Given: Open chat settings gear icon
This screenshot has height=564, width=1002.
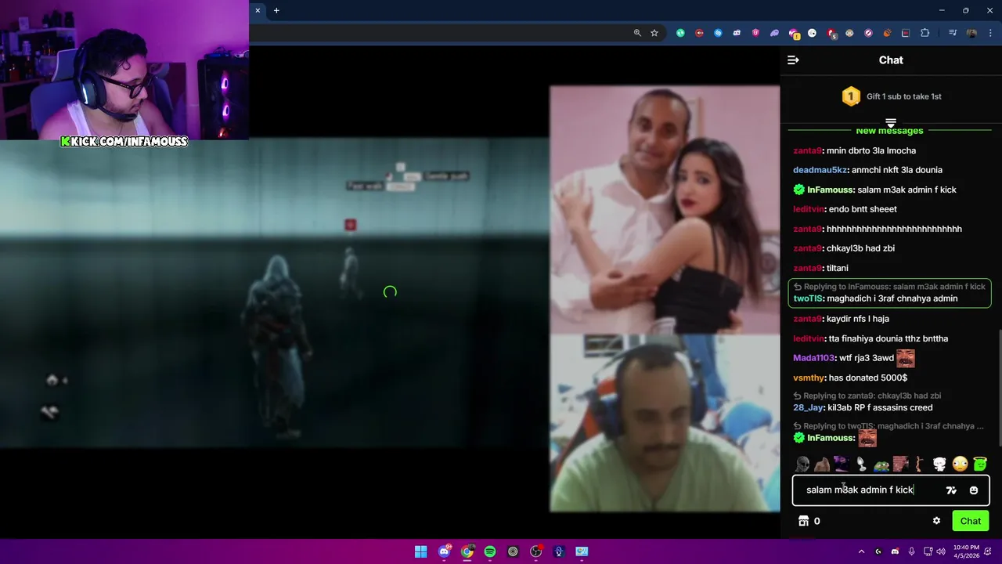Looking at the screenshot, I should pyautogui.click(x=936, y=521).
